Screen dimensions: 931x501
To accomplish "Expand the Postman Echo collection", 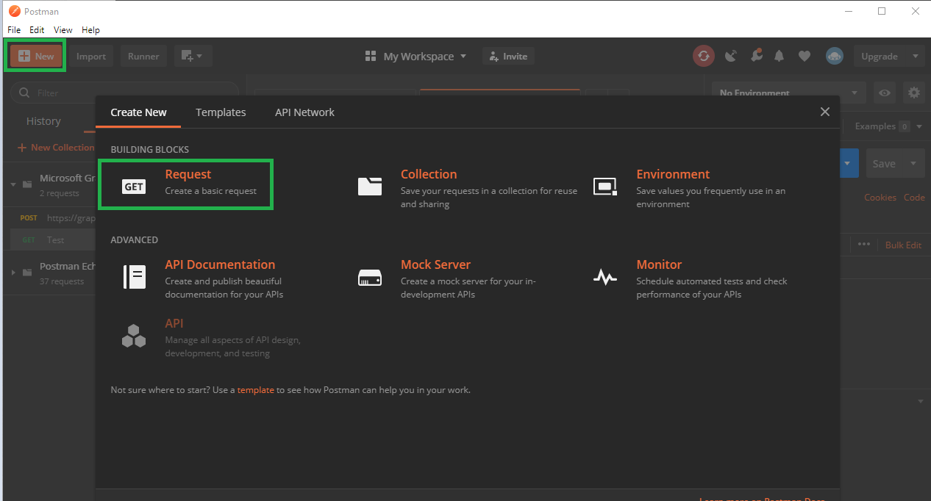I will pyautogui.click(x=13, y=273).
